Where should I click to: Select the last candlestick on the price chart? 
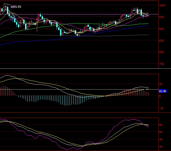click(149, 16)
